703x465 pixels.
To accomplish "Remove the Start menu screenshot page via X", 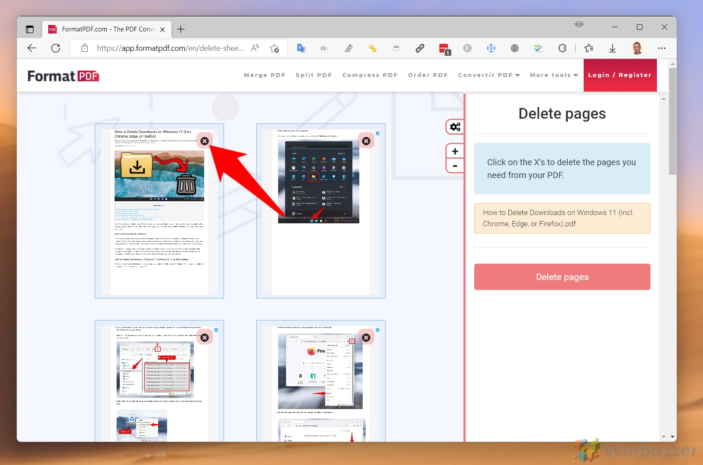I will (x=366, y=141).
